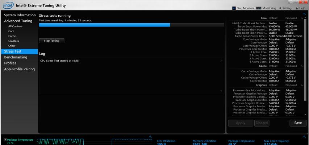
Task: Uncheck the Package Temperature checkbox
Action: 5,140
